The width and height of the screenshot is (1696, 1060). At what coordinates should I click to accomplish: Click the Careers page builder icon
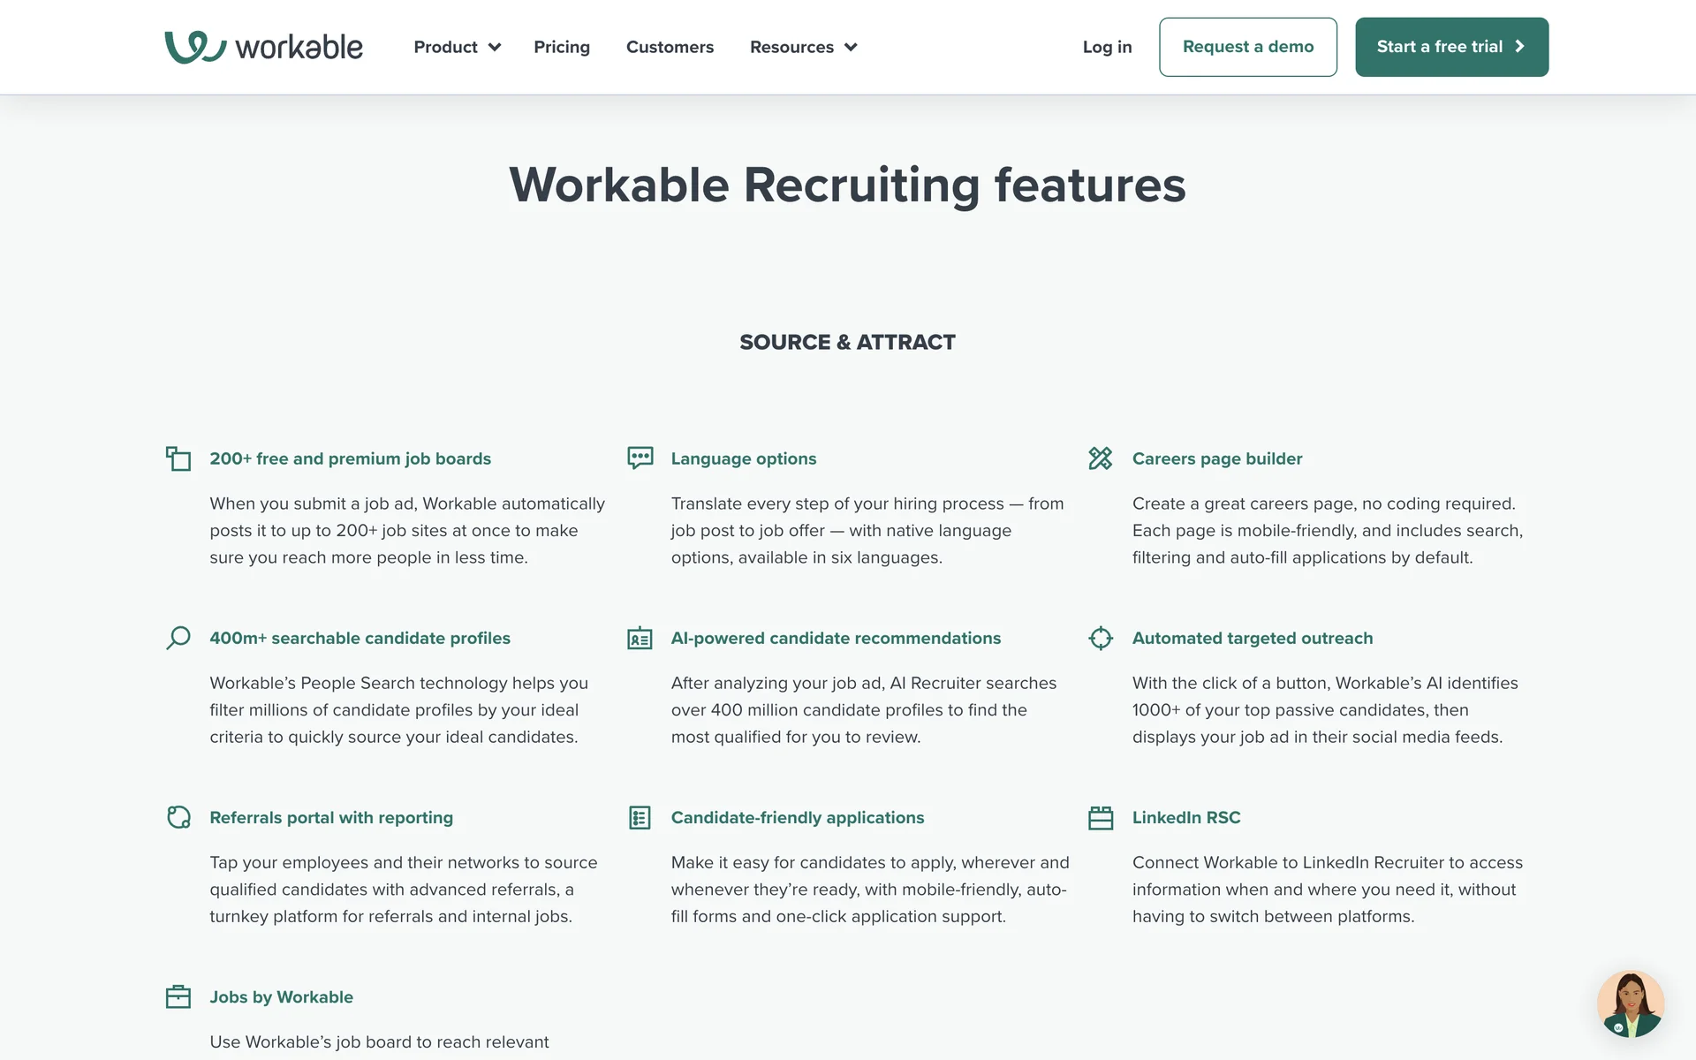[x=1101, y=458]
